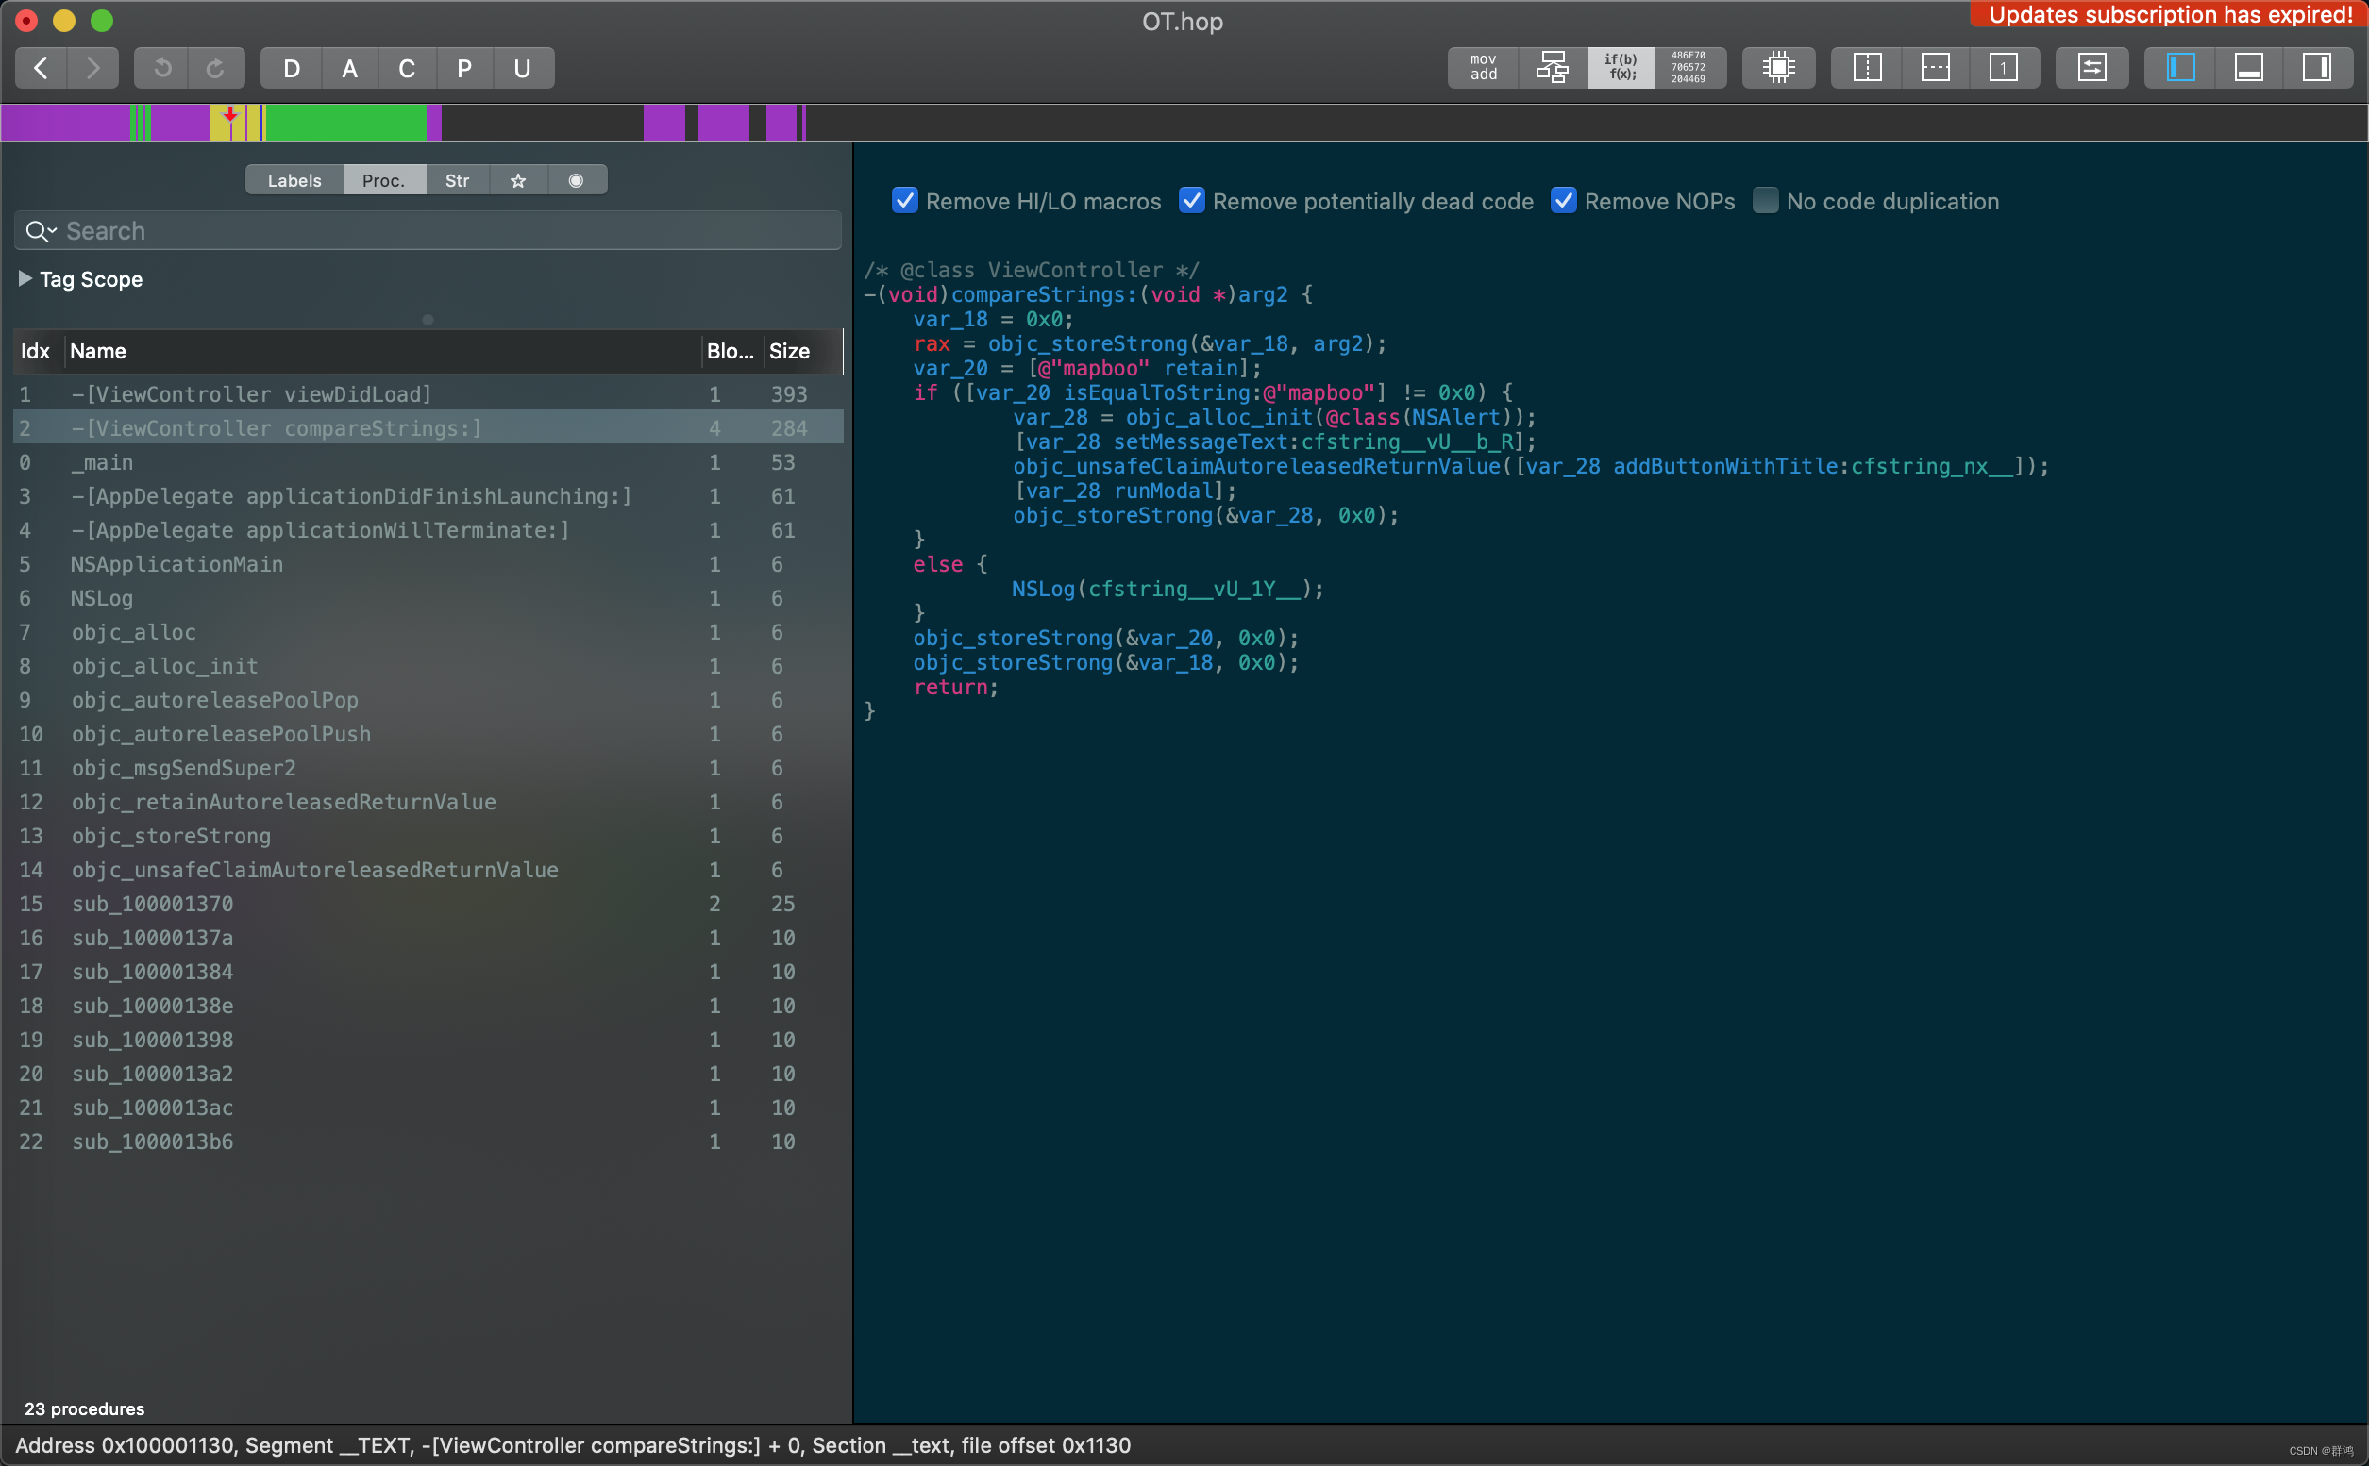This screenshot has width=2369, height=1466.
Task: Navigate back with the left arrow
Action: pyautogui.click(x=41, y=68)
